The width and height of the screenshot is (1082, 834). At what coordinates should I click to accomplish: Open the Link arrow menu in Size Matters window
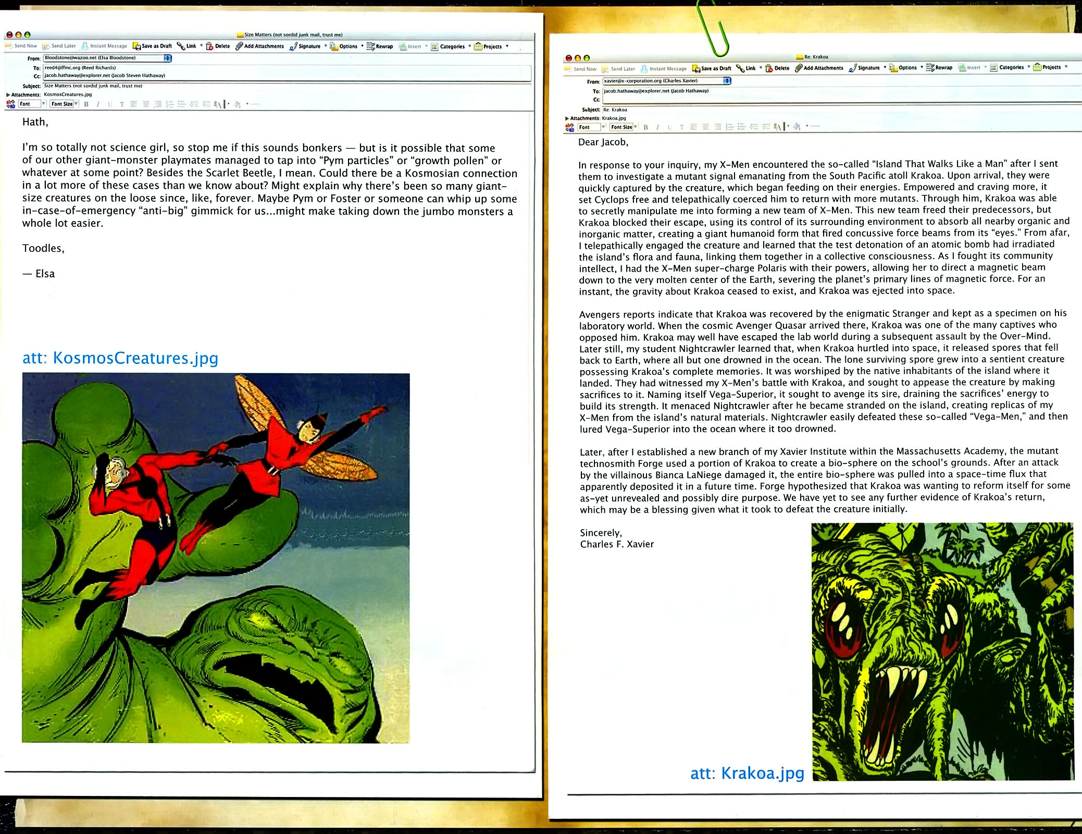pos(201,45)
